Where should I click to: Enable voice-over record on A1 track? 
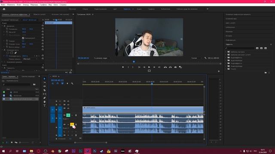[x=76, y=115]
